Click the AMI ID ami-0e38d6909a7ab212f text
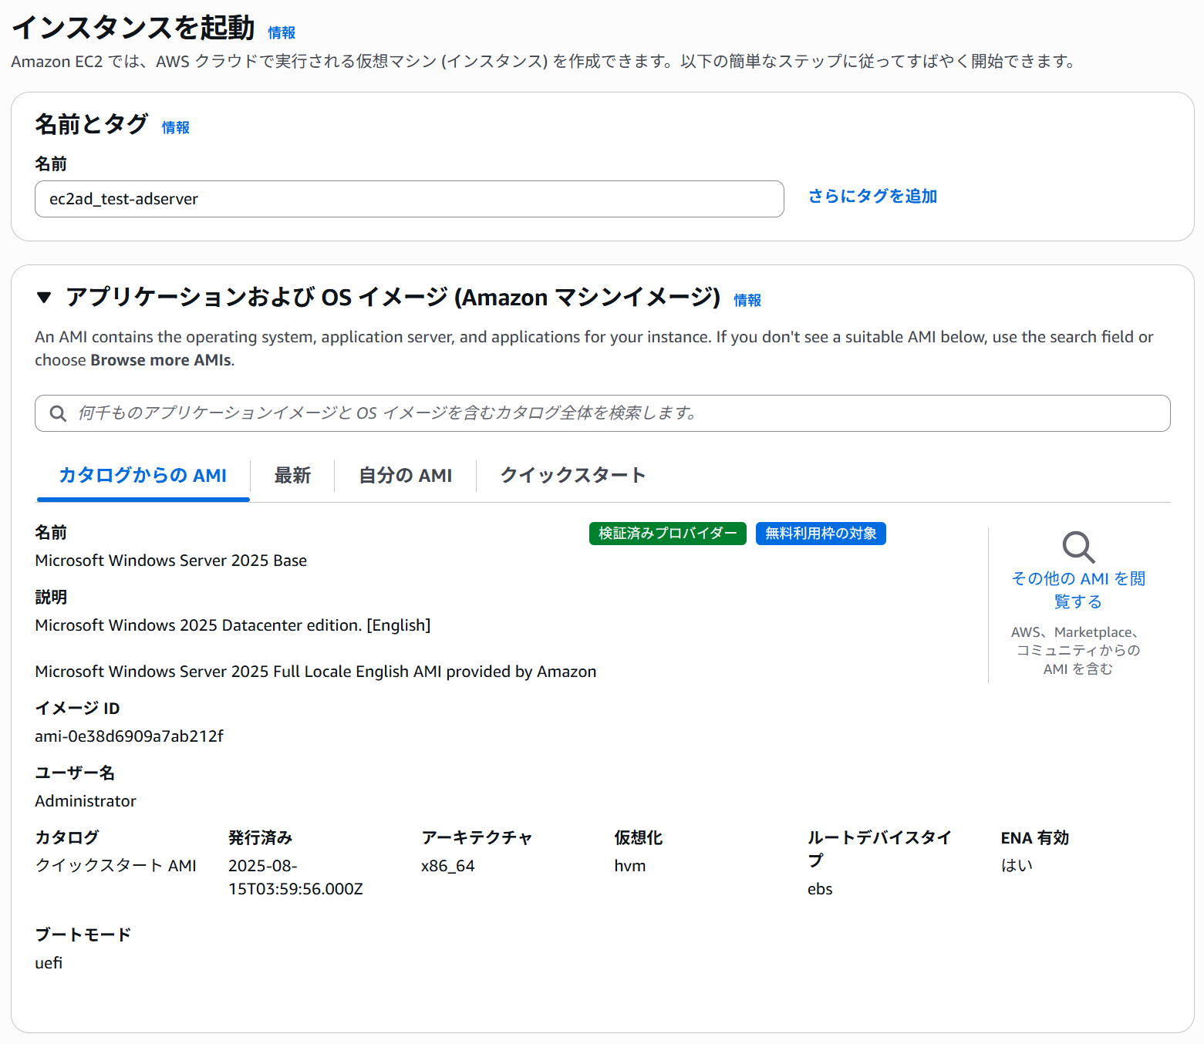The image size is (1204, 1044). 129,736
